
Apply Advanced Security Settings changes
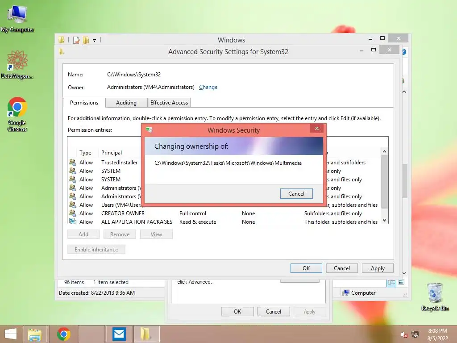tap(378, 268)
